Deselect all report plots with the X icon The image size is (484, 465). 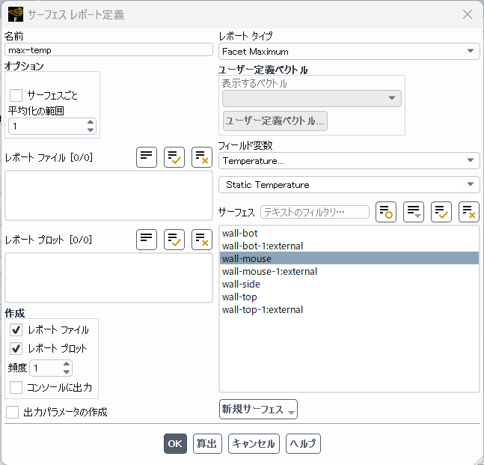point(202,240)
